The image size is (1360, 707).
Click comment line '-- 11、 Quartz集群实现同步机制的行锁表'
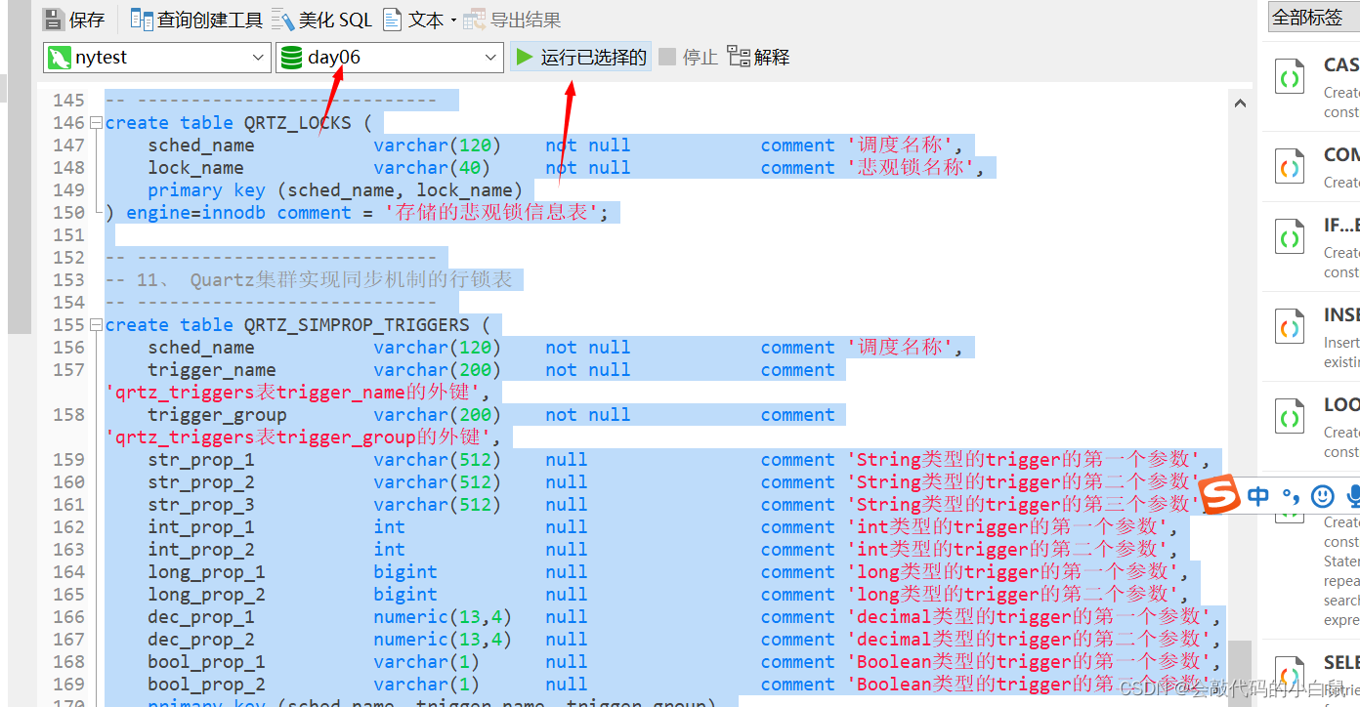tap(309, 280)
